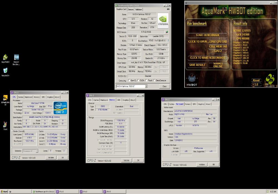Click the 1.0 version button in AquaMark3
278x194 pixels.
tap(256, 85)
